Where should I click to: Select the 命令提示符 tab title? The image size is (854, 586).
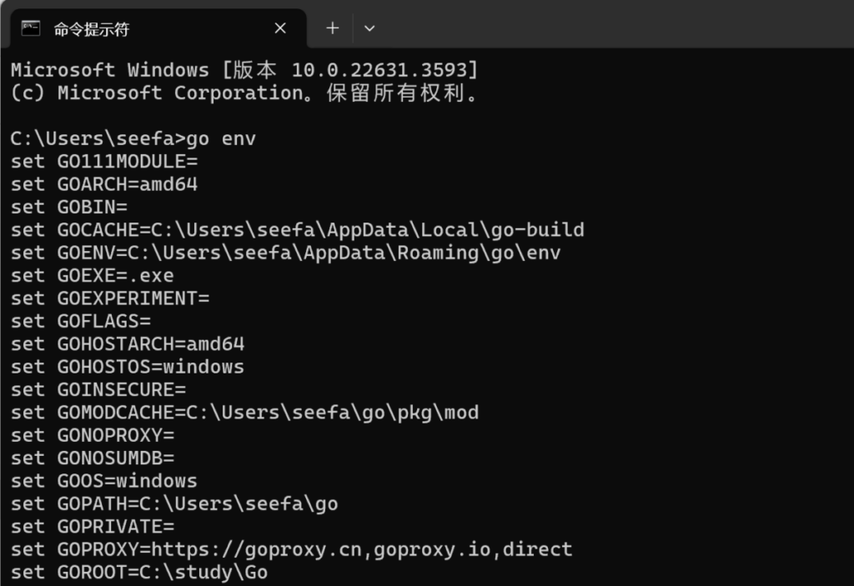91,29
